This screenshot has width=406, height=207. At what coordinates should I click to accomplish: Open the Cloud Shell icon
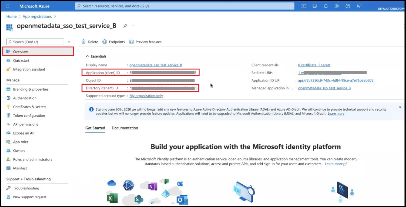304,6
